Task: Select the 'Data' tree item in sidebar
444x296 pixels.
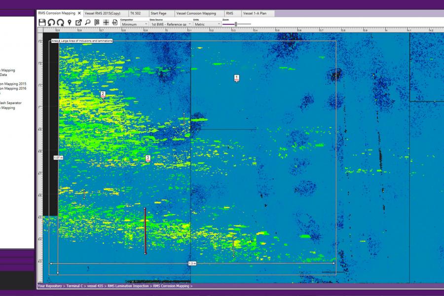Action: [3, 75]
